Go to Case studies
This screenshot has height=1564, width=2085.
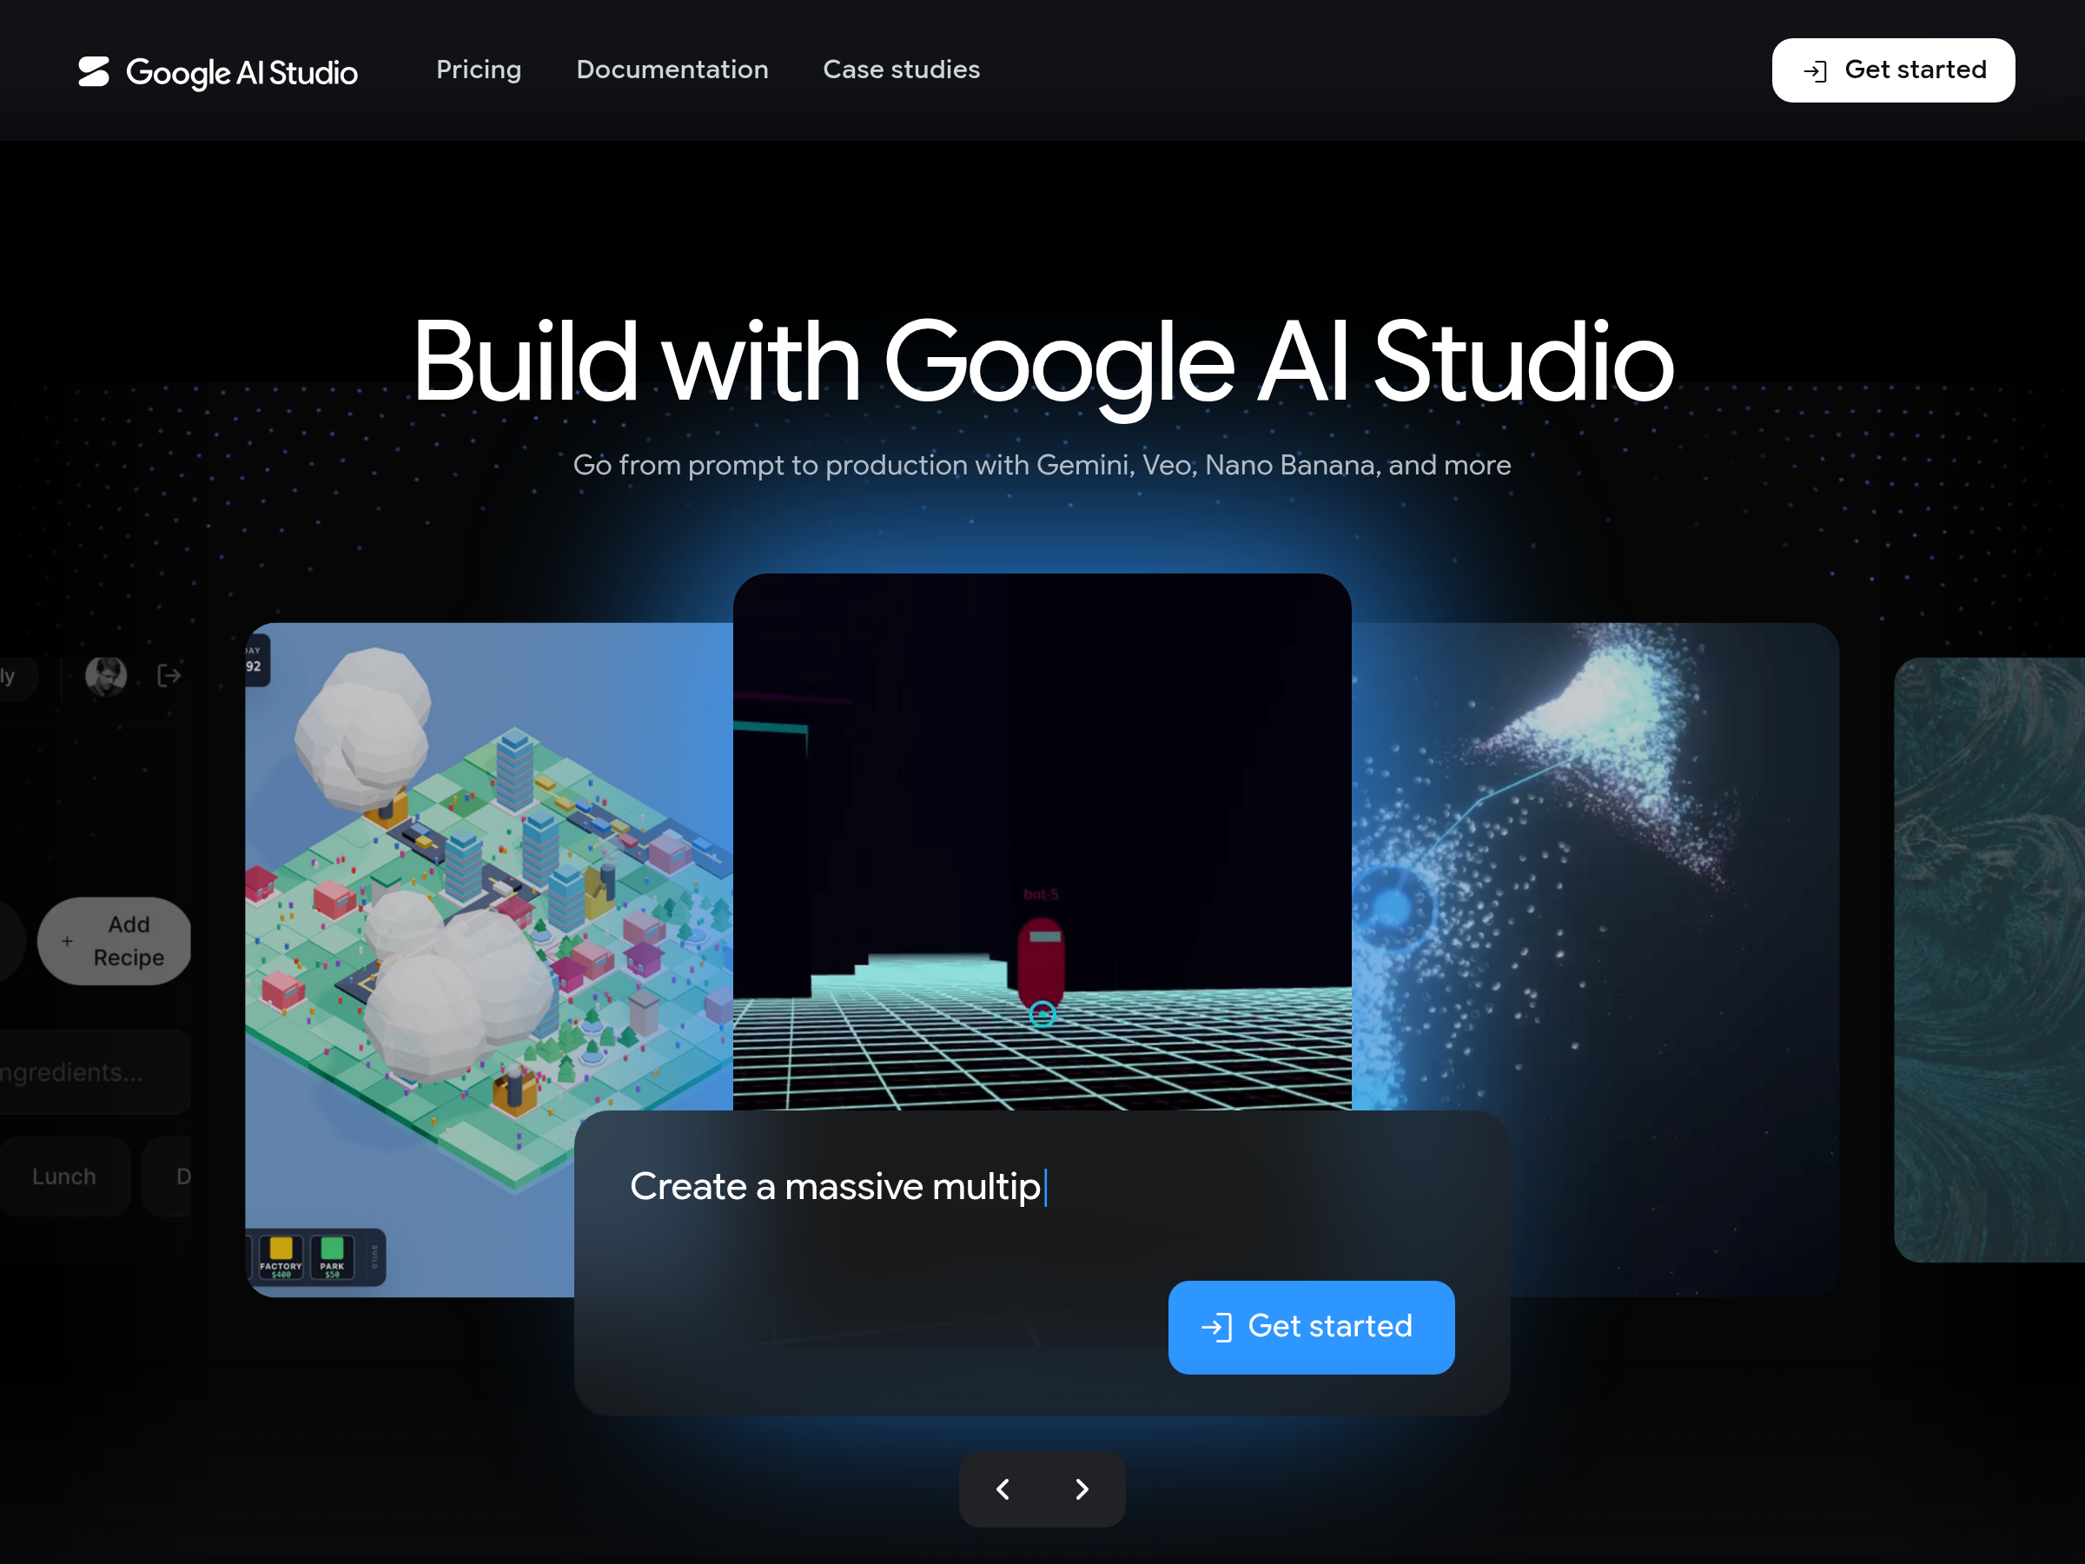tap(901, 70)
